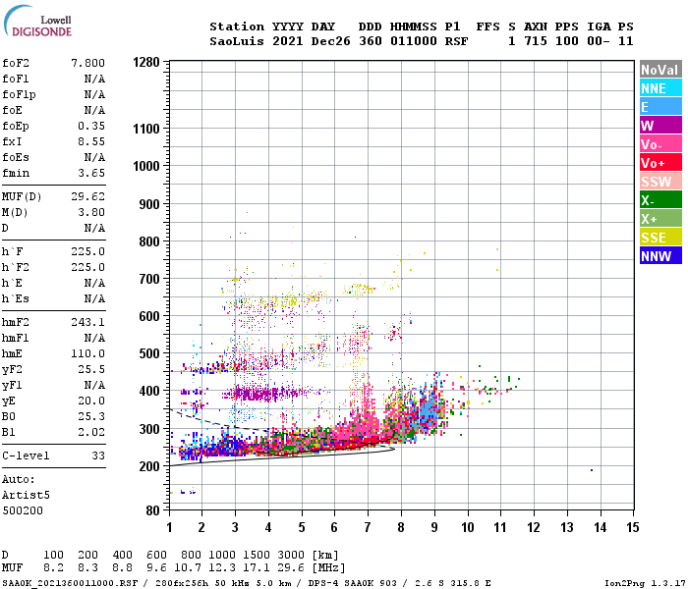Click the fxI value 8.55
Screen dimensions: 688x589
91,142
